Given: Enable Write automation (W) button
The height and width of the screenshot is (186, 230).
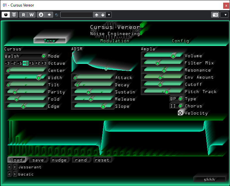Looking at the screenshot, I should point(32,15).
